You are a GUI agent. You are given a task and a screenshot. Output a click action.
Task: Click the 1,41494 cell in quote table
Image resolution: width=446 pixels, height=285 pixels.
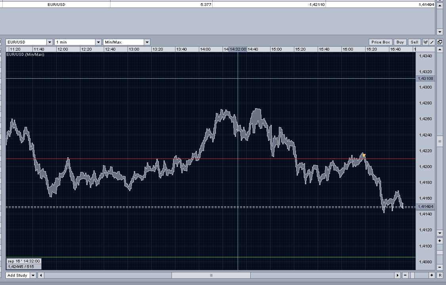381,4
